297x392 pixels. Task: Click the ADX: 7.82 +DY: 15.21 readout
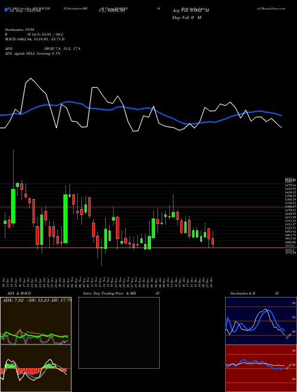point(36,301)
